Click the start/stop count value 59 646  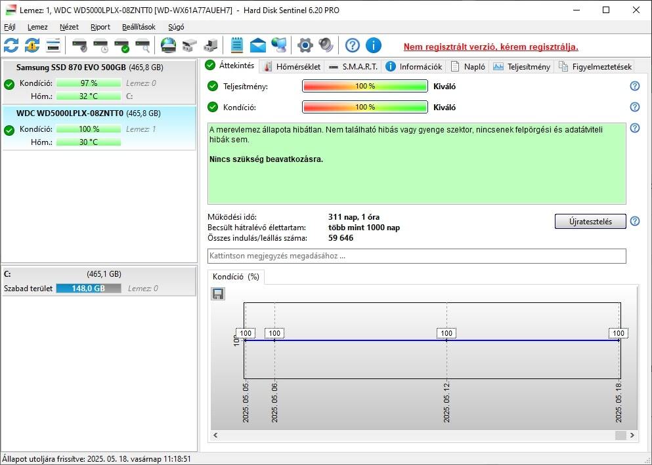tap(341, 238)
